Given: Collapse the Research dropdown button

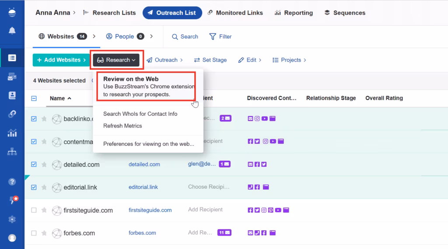Looking at the screenshot, I should 116,60.
